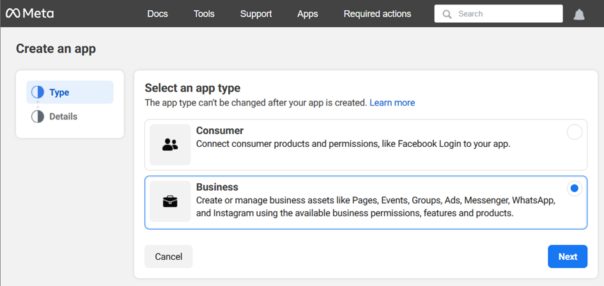604x286 pixels.
Task: Open the Apps menu item
Action: [x=307, y=13]
